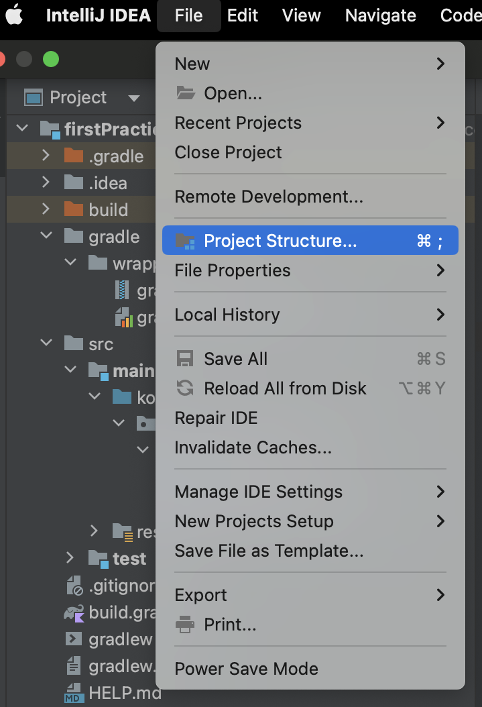Click the orange .gradle folder icon
The height and width of the screenshot is (707, 482).
tap(74, 156)
